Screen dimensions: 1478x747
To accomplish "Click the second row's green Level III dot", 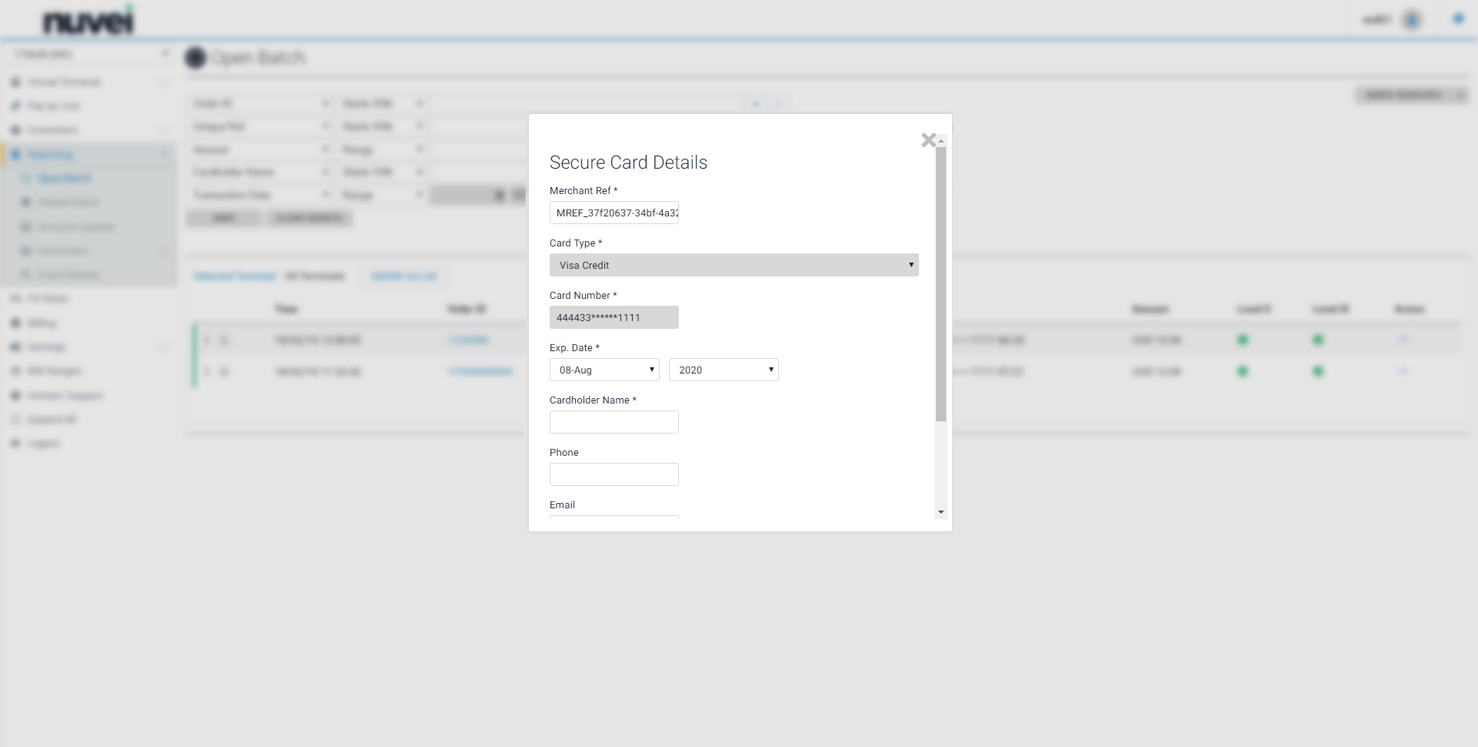I will pos(1318,371).
